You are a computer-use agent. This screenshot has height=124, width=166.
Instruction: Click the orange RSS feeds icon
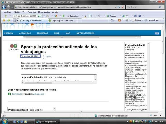(119, 20)
